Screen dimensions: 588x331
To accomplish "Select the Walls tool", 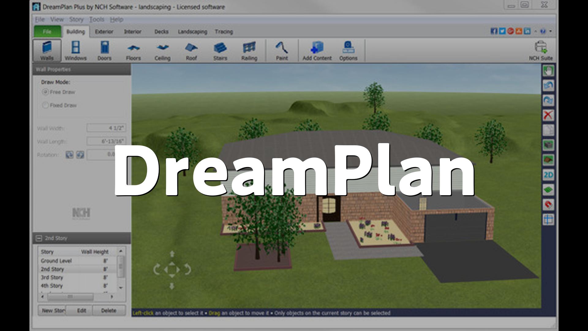I will (x=47, y=51).
